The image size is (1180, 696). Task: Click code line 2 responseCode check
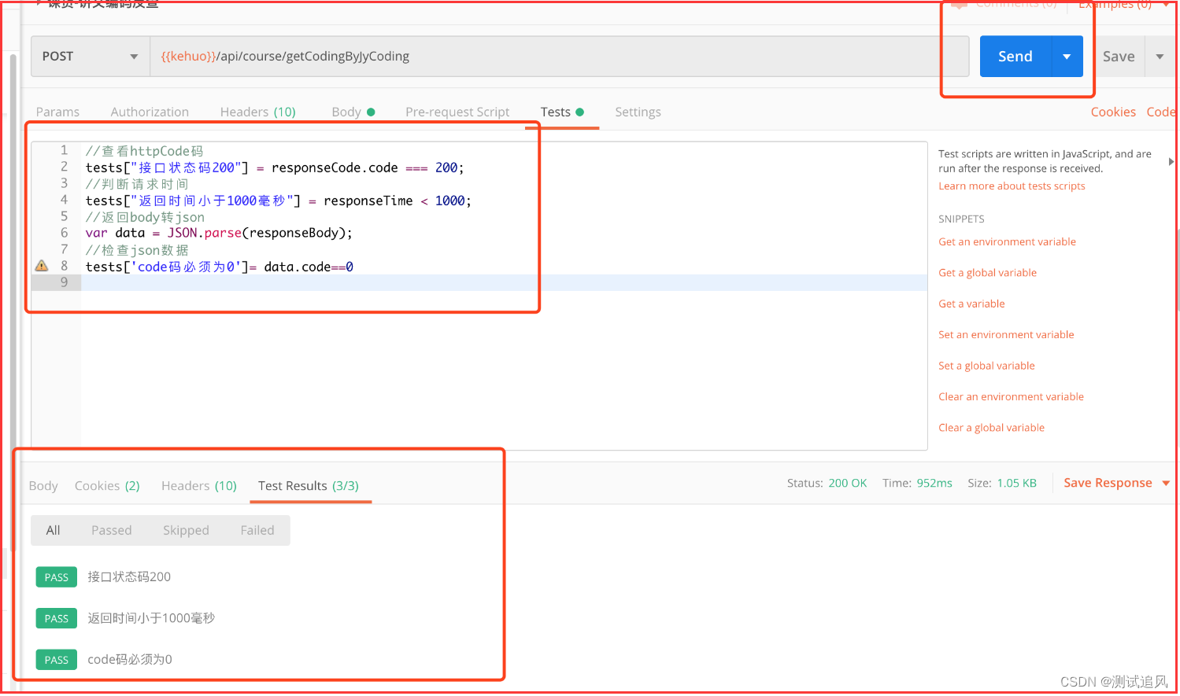coord(275,168)
